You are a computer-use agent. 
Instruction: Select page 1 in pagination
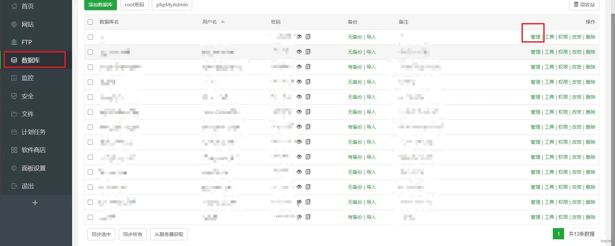(558, 234)
